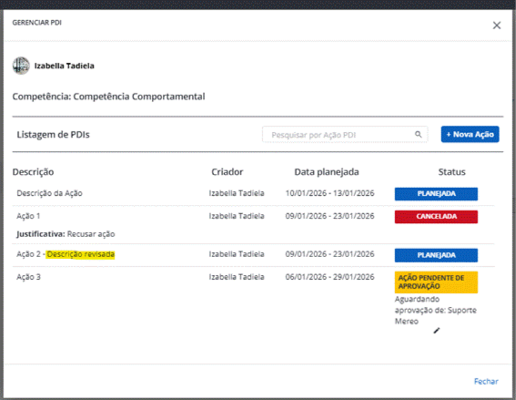Sort by the Criador column header

coord(227,172)
